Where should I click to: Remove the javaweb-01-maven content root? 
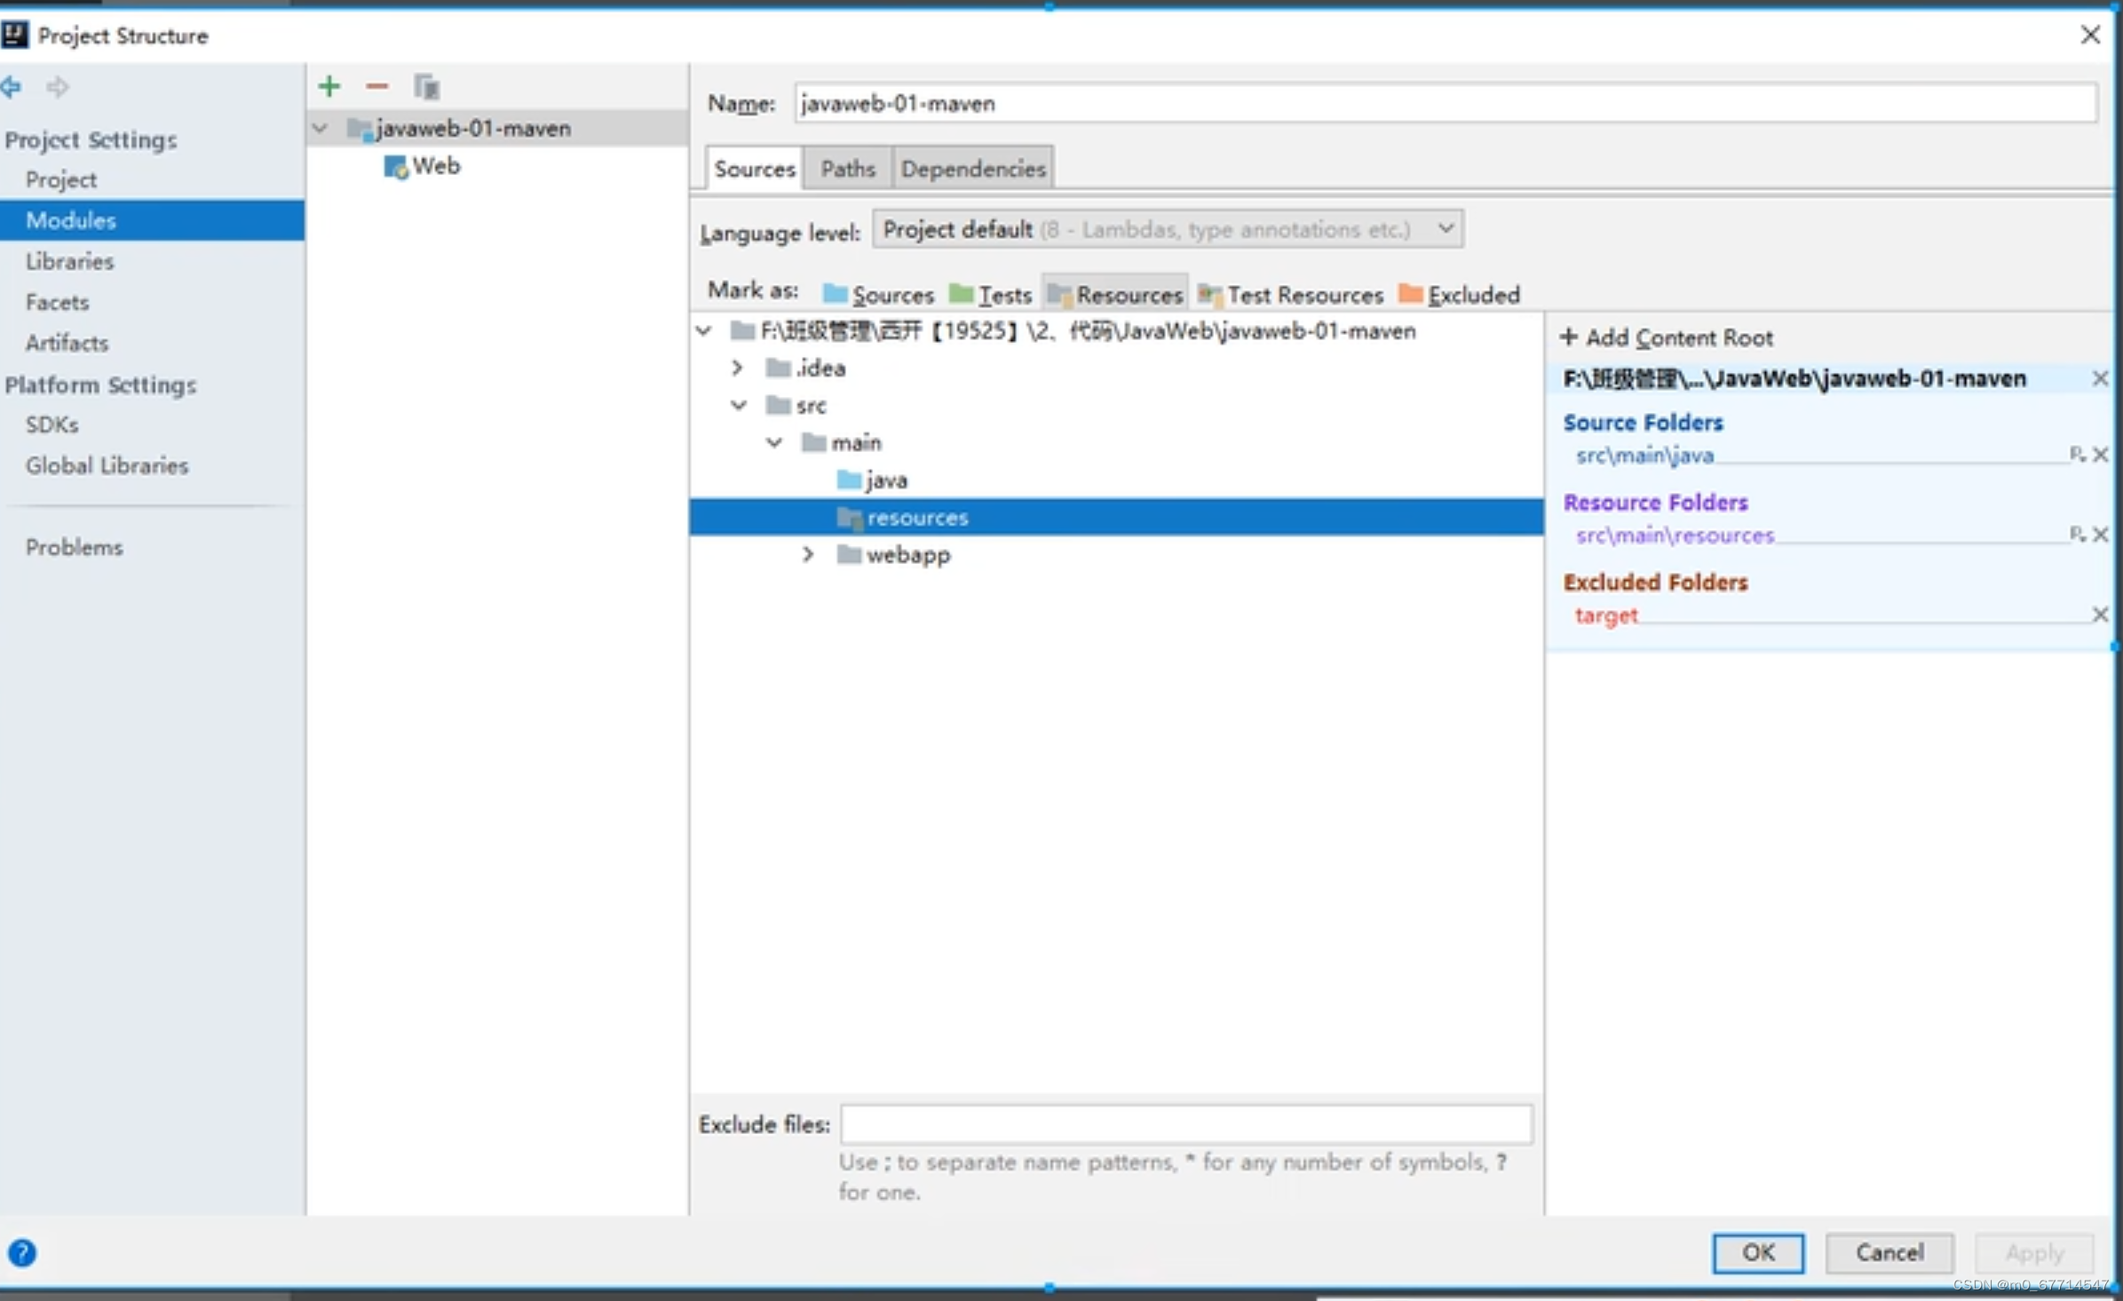(2100, 378)
